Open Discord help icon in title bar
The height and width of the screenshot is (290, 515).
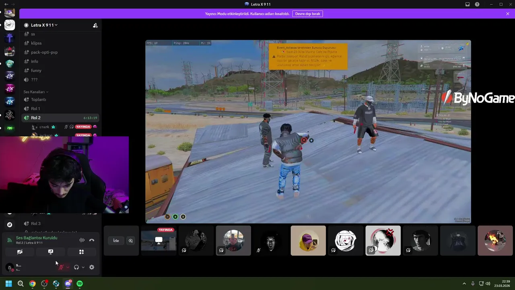coord(477,4)
